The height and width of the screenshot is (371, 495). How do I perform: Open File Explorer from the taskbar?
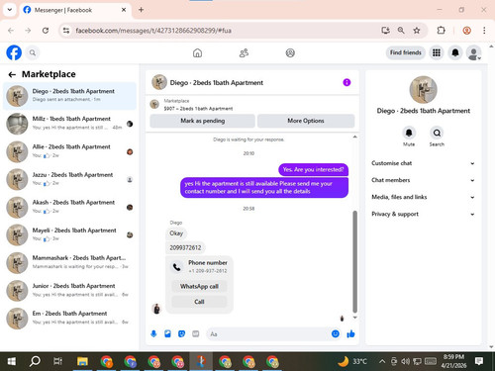(x=82, y=361)
